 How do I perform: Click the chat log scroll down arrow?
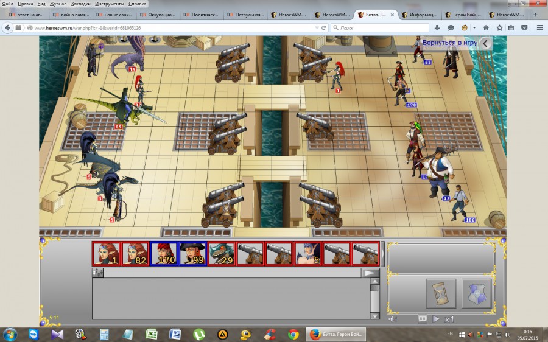point(374,316)
